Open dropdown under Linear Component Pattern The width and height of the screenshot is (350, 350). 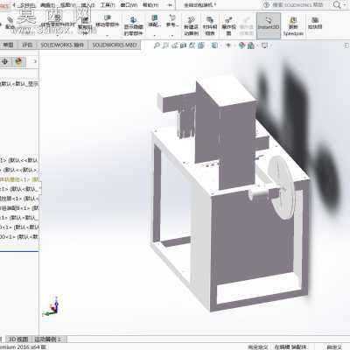pos(58,36)
